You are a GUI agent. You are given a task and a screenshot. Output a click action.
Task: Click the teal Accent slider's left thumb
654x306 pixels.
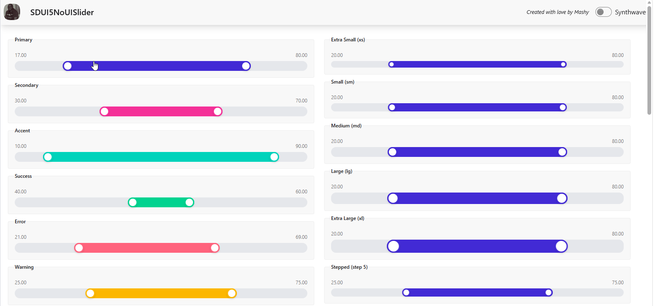click(x=48, y=157)
